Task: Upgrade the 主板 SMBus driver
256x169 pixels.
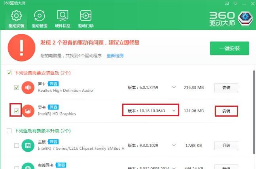Action: (x=226, y=145)
